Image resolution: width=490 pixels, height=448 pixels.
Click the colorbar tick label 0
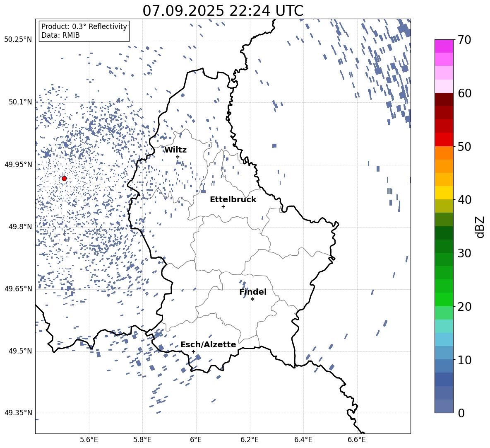461,413
